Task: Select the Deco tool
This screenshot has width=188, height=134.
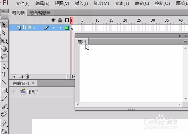Action: pos(4,114)
